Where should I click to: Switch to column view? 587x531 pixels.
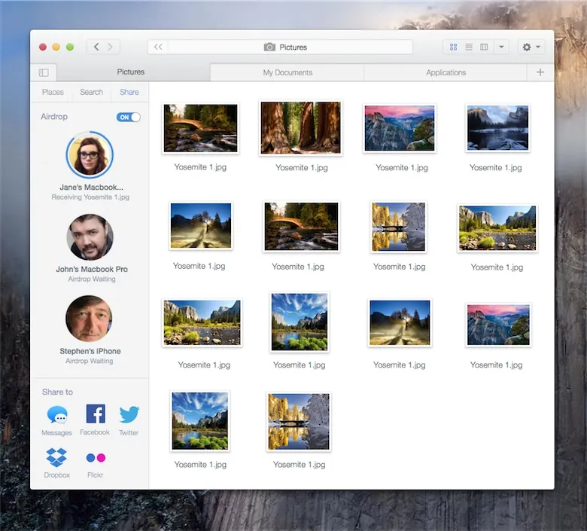pyautogui.click(x=484, y=47)
